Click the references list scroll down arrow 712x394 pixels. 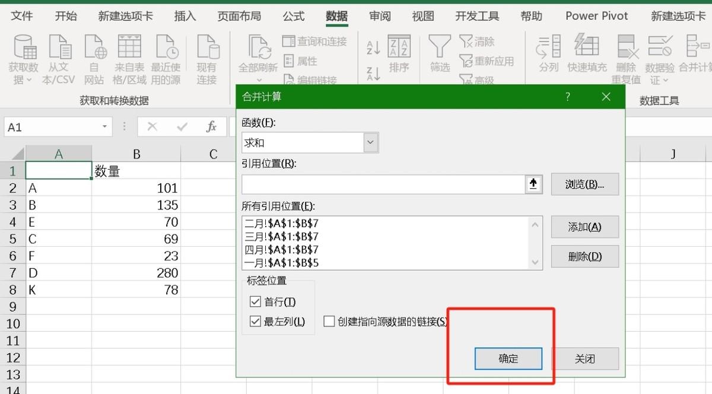[x=535, y=262]
